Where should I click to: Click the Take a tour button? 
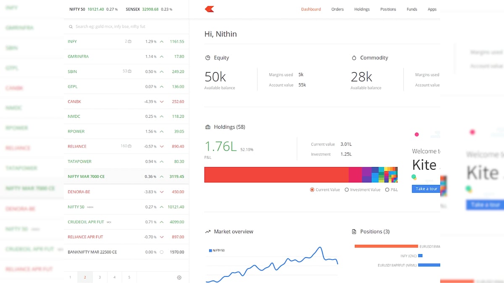[426, 189]
